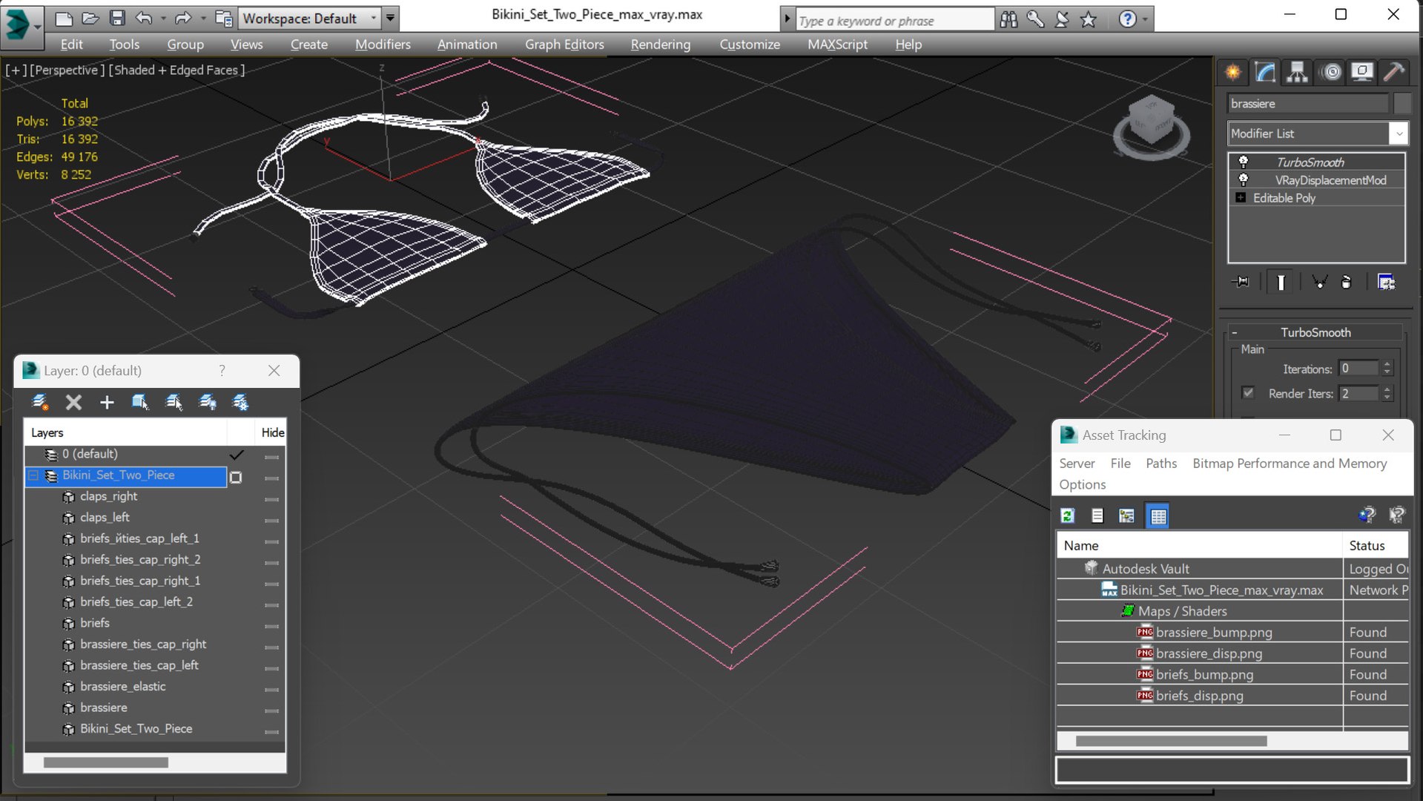Image resolution: width=1423 pixels, height=801 pixels.
Task: Click the Pin Stack icon
Action: (1240, 282)
